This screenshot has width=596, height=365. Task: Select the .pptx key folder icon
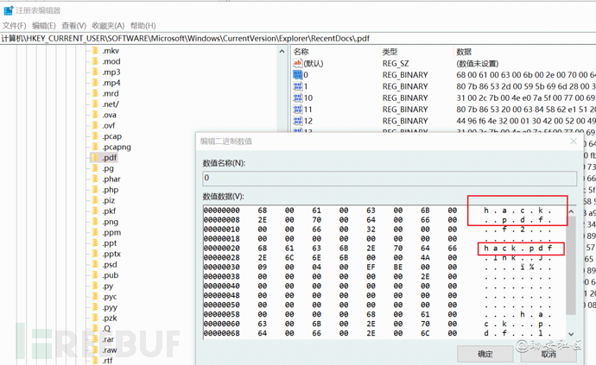95,254
